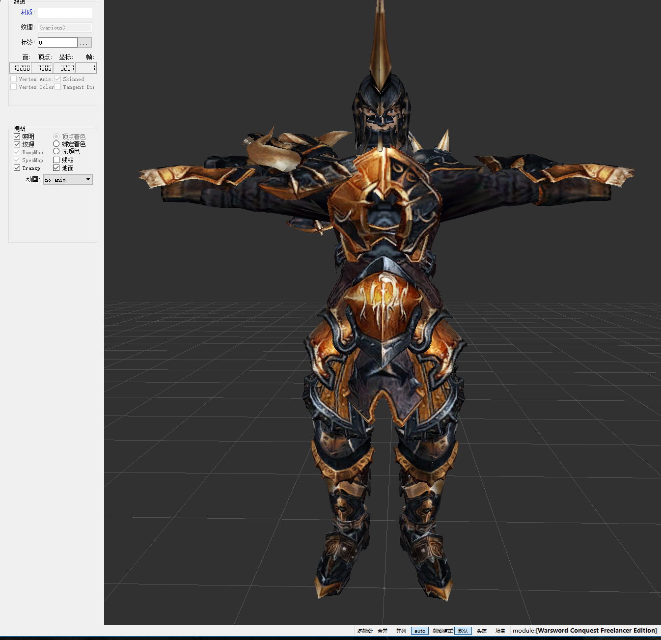Toggle the Vertex Color checkbox
This screenshot has height=640, width=661.
coord(14,87)
